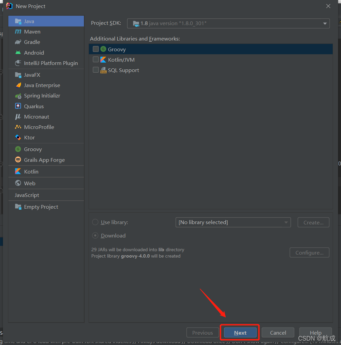341x345 pixels.
Task: Click the IntelliJ Platform Plugin label
Action: click(x=51, y=63)
